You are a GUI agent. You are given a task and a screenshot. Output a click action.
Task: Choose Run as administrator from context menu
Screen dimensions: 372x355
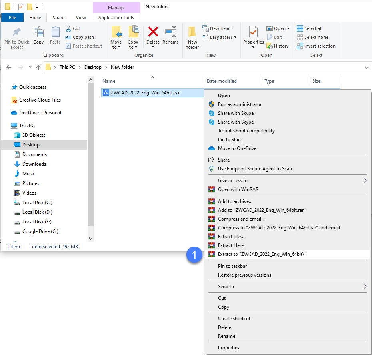point(288,104)
